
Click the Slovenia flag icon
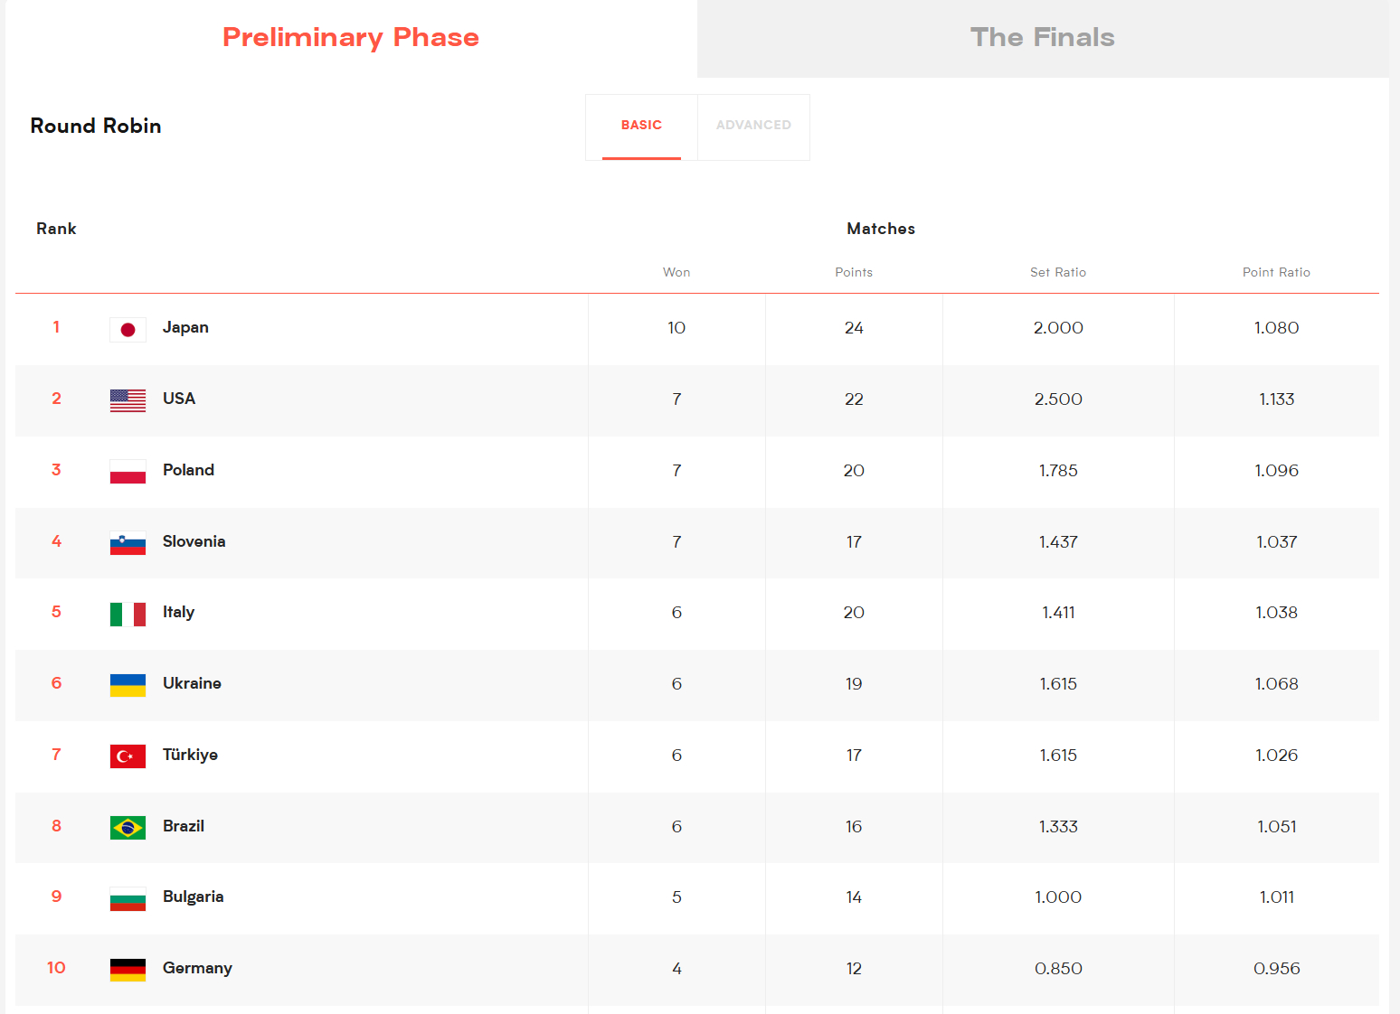pyautogui.click(x=128, y=543)
